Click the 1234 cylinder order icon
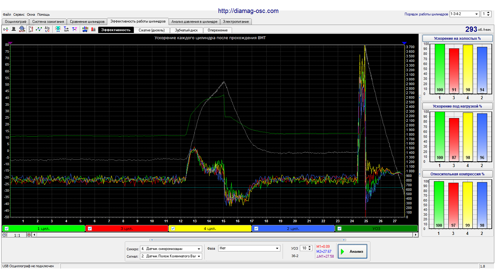Viewport: 498px width, 270px height. [x=66, y=29]
